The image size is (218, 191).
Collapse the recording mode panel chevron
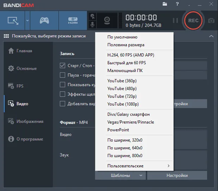[211, 36]
